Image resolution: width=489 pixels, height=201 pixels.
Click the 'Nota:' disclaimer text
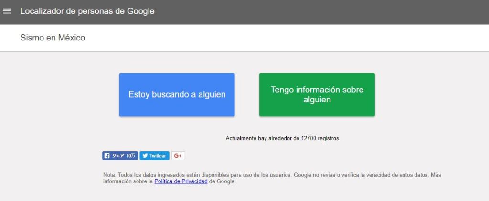click(x=109, y=175)
